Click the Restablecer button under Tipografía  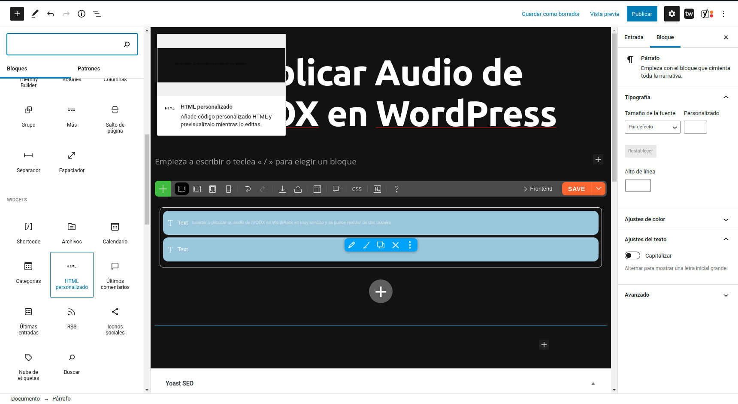(x=640, y=151)
